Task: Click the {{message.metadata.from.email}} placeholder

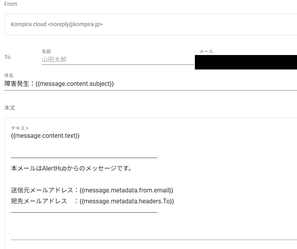Action: (x=126, y=190)
